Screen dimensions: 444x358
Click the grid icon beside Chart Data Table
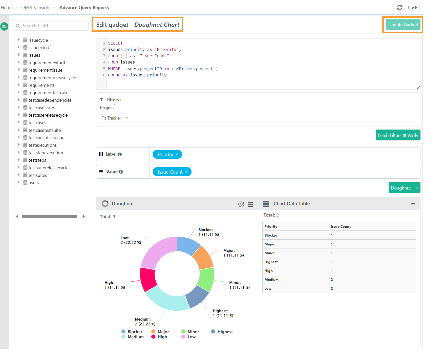(x=266, y=203)
